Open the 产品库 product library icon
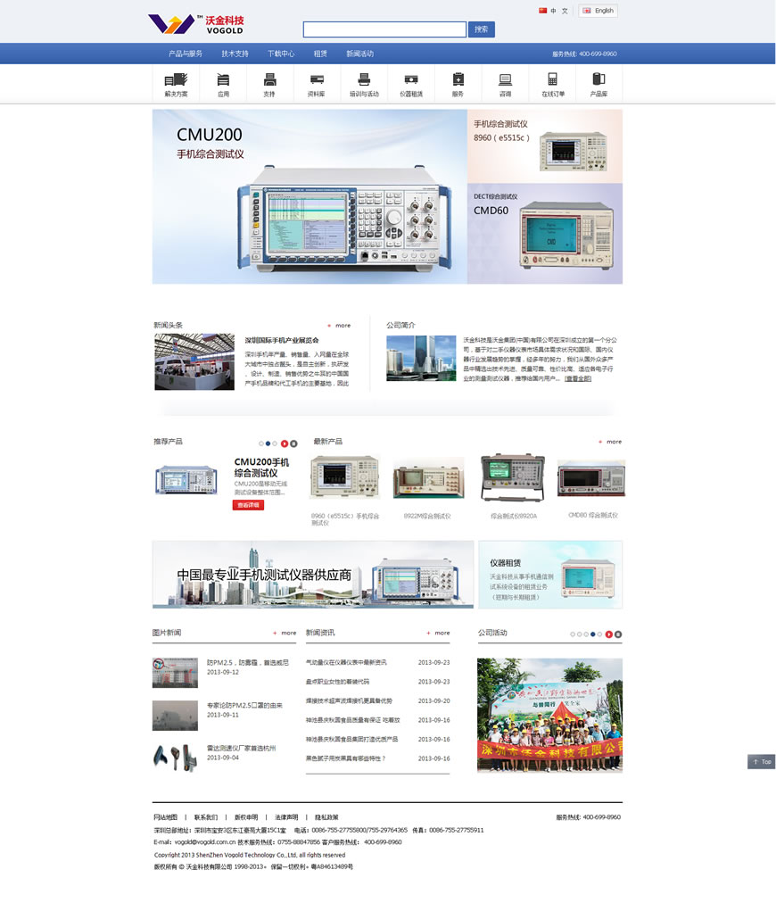776x903 pixels. pyautogui.click(x=599, y=85)
